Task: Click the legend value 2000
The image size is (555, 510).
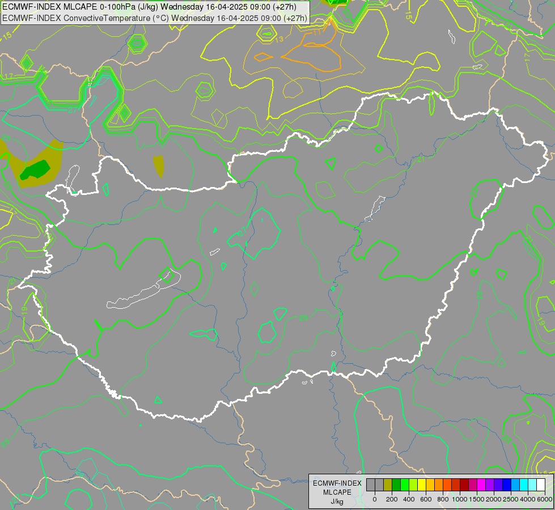Action: [494, 499]
